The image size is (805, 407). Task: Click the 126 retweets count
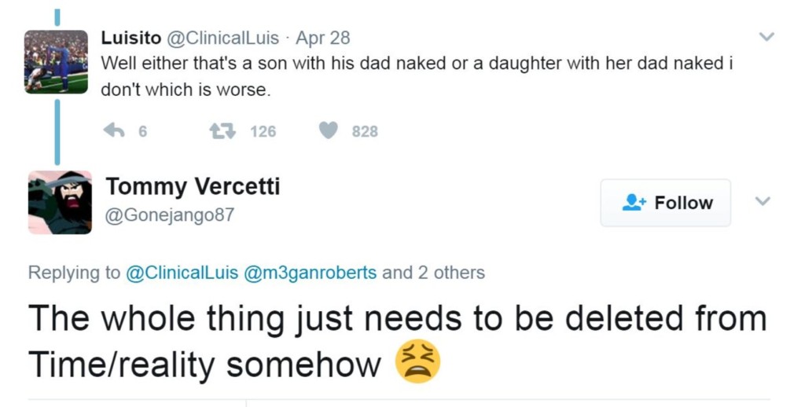263,132
